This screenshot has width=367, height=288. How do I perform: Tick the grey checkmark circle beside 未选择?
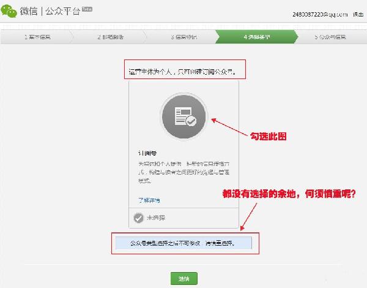[x=139, y=218]
